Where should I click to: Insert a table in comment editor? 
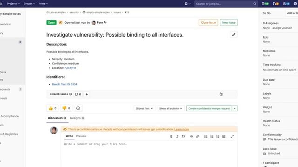pos(224,136)
